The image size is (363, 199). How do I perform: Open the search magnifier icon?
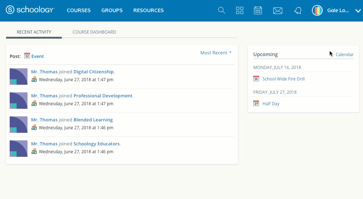[222, 10]
